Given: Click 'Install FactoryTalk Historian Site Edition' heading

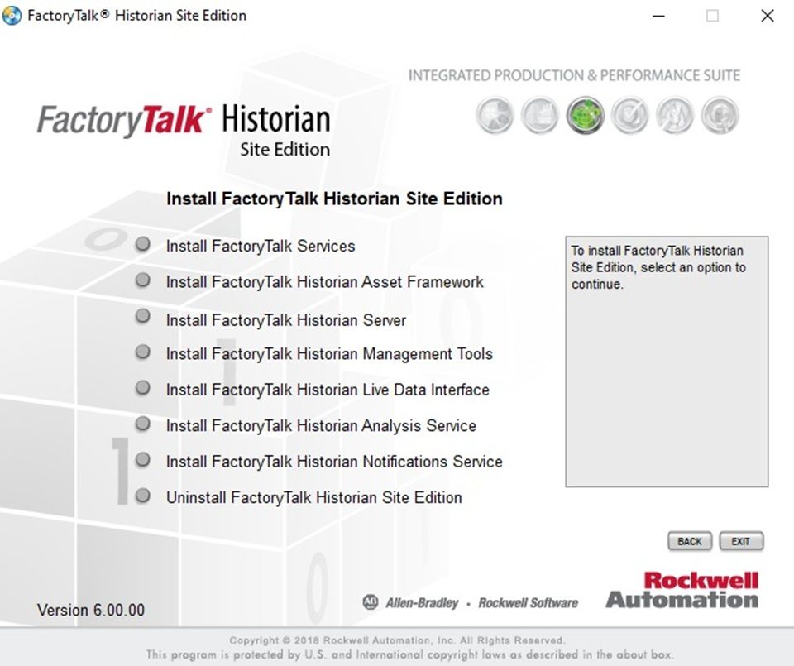Looking at the screenshot, I should point(335,199).
